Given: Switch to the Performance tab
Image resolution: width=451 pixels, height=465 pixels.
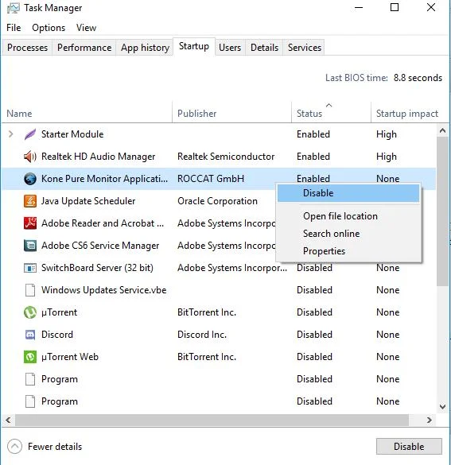Looking at the screenshot, I should (x=84, y=48).
